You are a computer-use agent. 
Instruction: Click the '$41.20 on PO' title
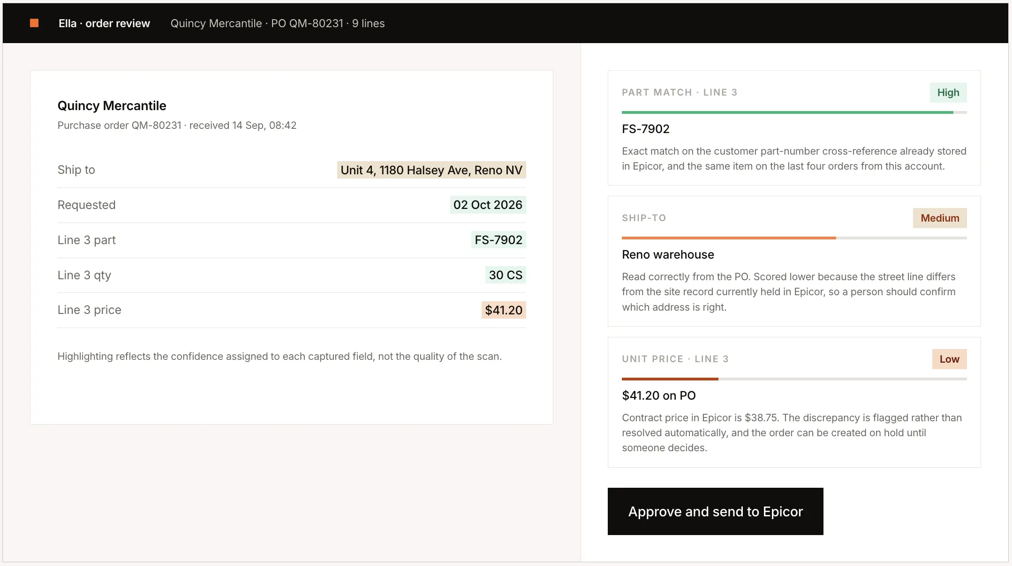tap(659, 395)
